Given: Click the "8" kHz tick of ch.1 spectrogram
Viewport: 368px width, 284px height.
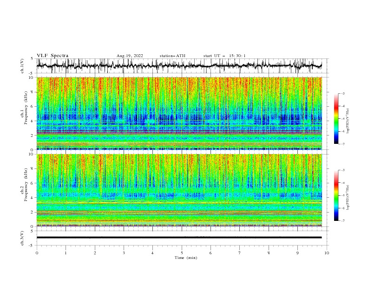Looking at the screenshot, I should 32,92.
